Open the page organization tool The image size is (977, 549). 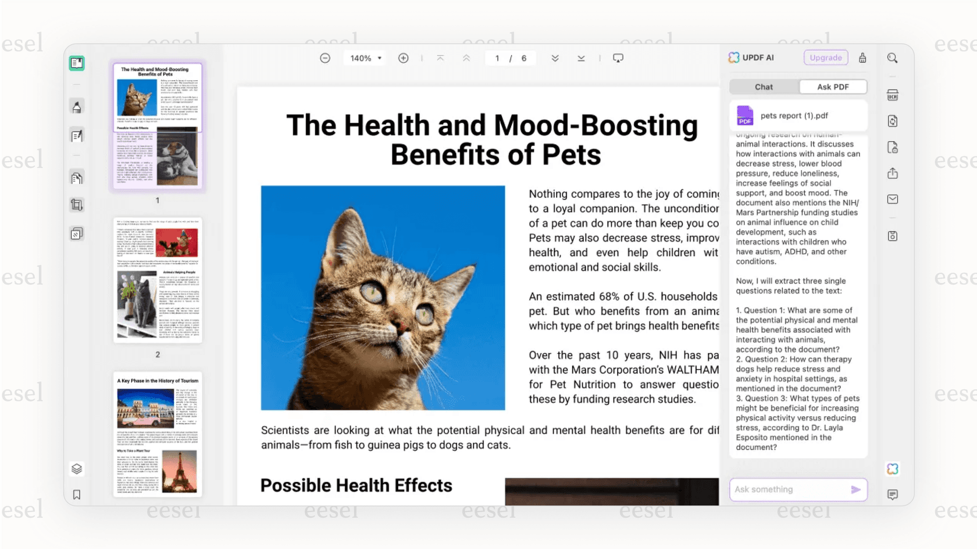click(77, 177)
